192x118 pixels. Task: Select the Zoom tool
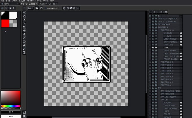point(24,27)
